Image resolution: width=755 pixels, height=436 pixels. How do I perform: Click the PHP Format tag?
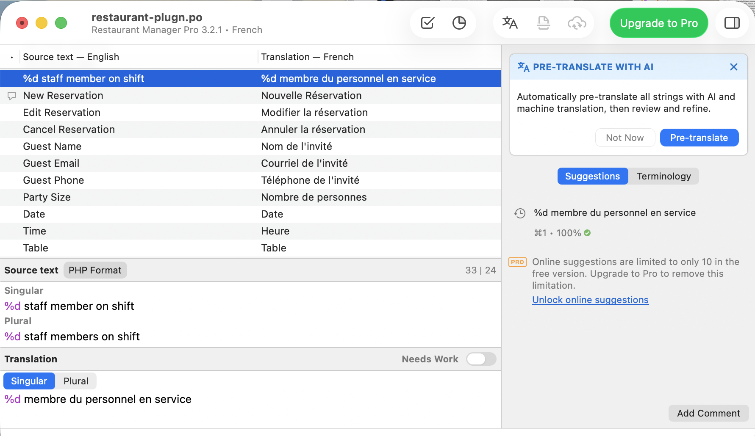(x=95, y=270)
